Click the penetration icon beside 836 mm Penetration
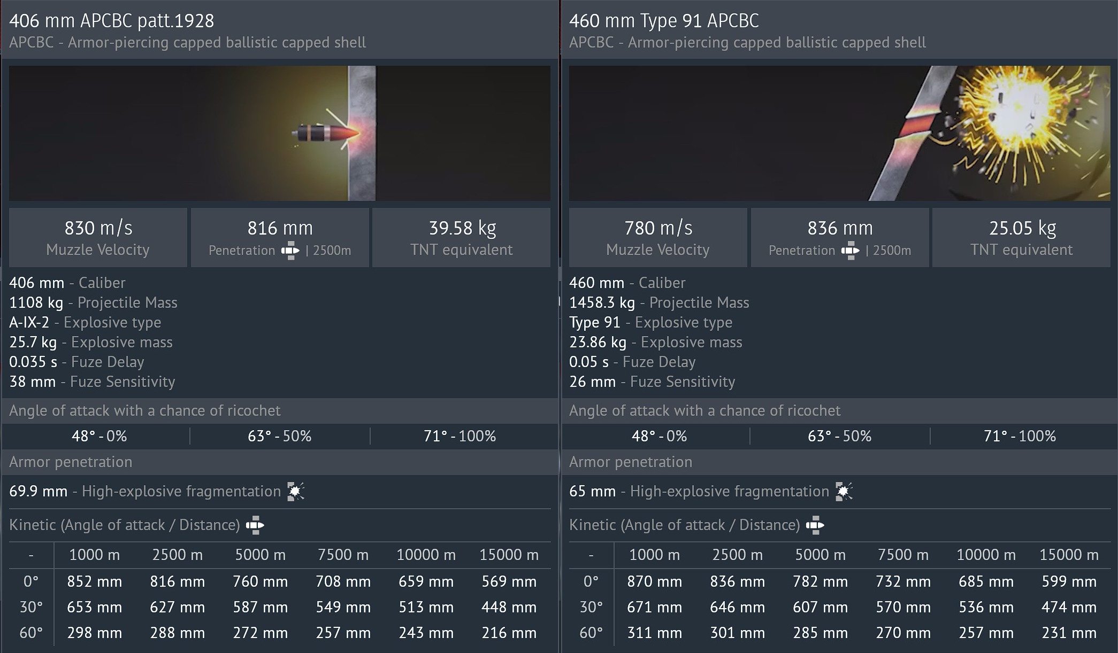The height and width of the screenshot is (653, 1118). pos(850,250)
